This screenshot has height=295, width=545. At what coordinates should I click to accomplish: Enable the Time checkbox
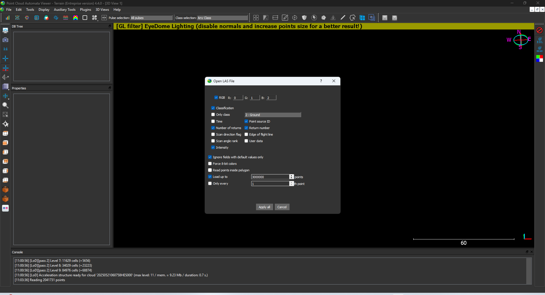[x=213, y=121]
